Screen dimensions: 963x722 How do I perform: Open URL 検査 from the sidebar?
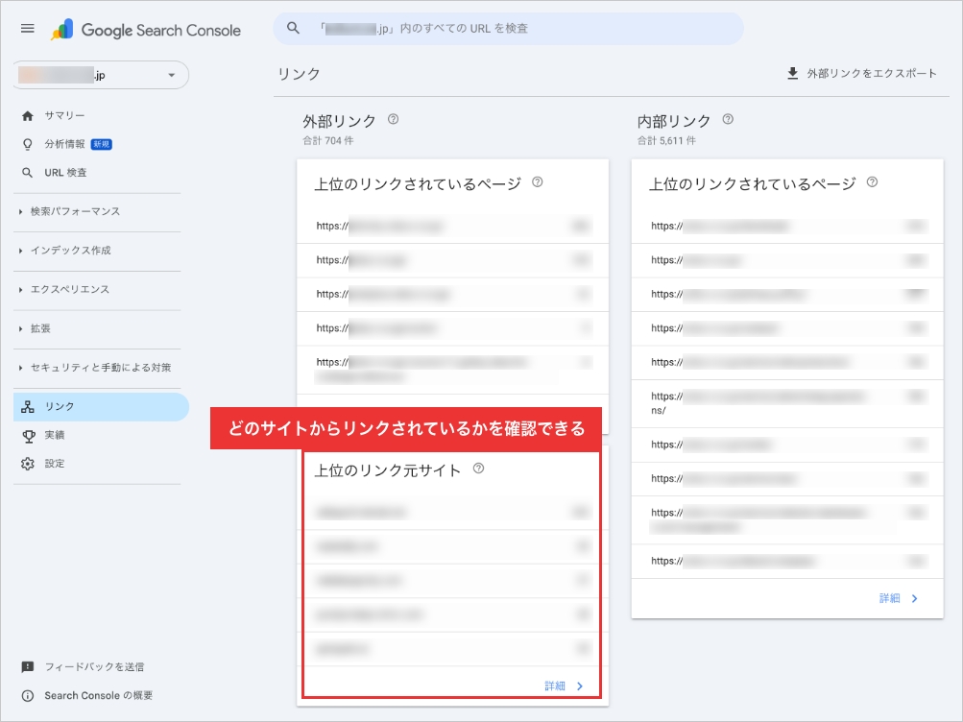pos(65,173)
